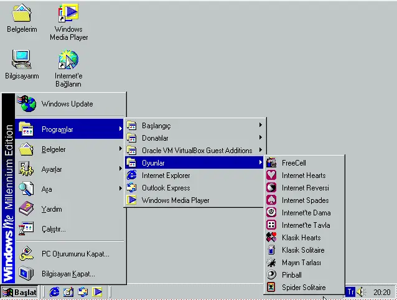397x300 pixels.
Task: Click the "Internet Hearts" label
Action: [304, 175]
